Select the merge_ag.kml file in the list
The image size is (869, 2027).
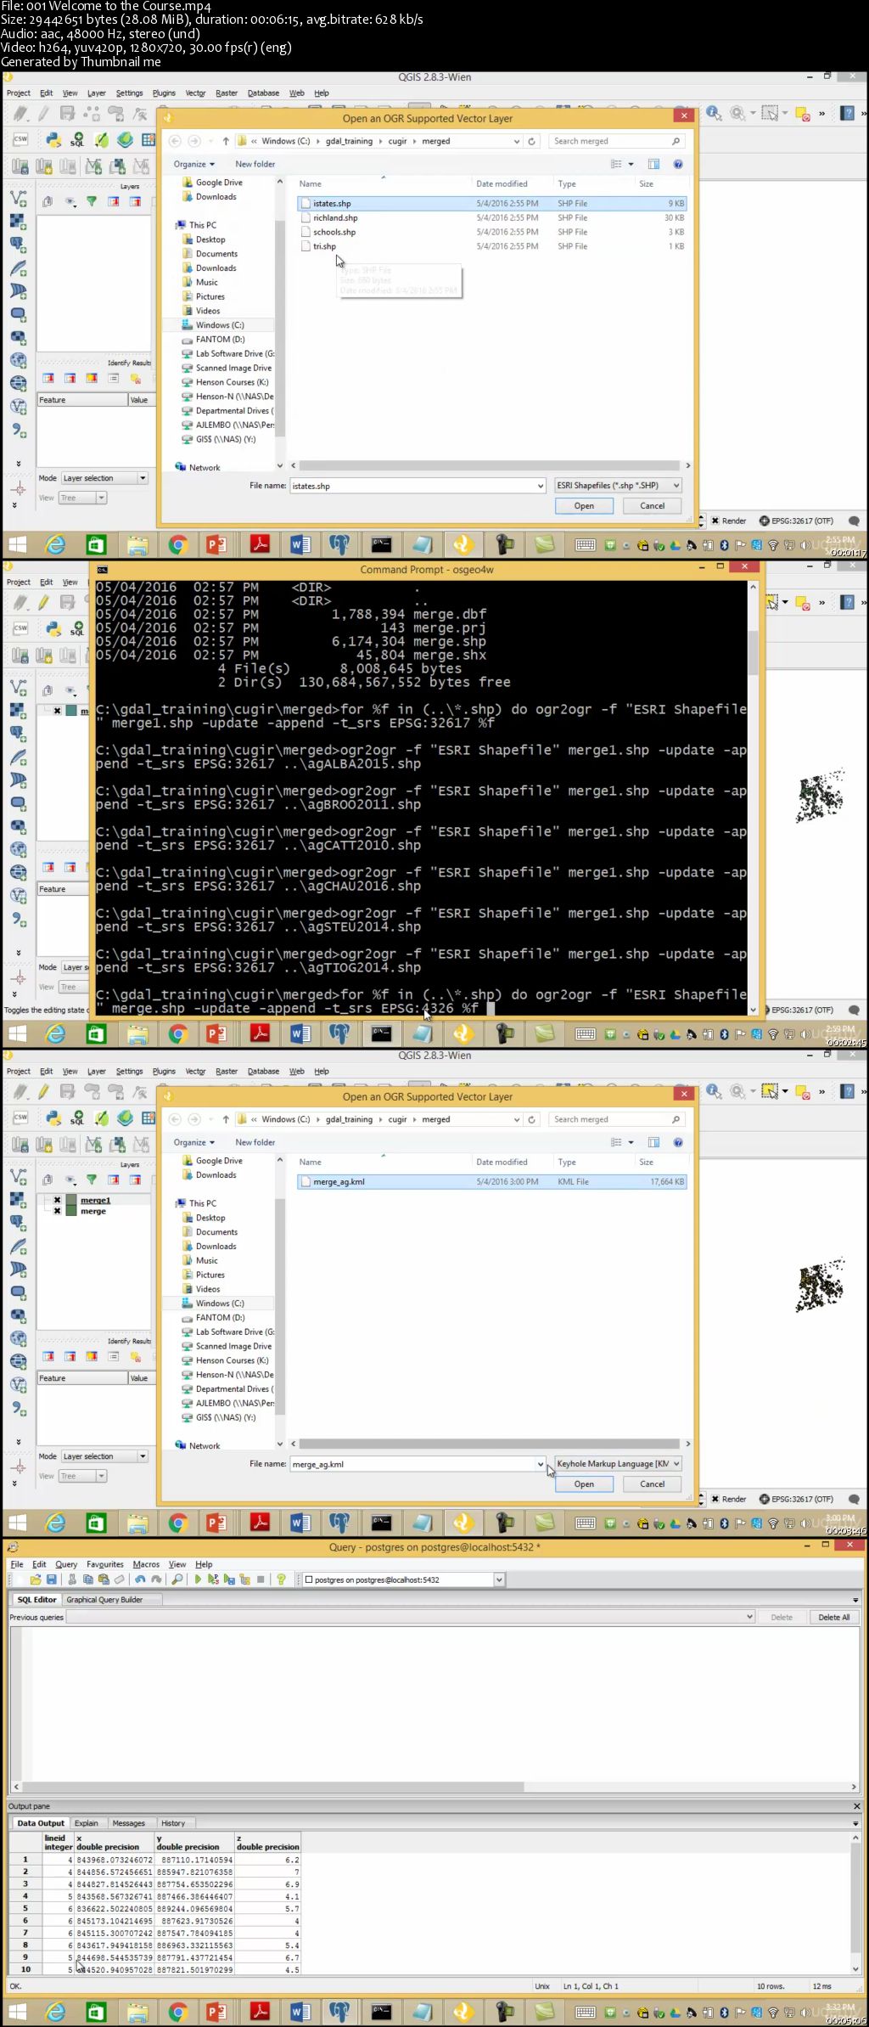491,1181
